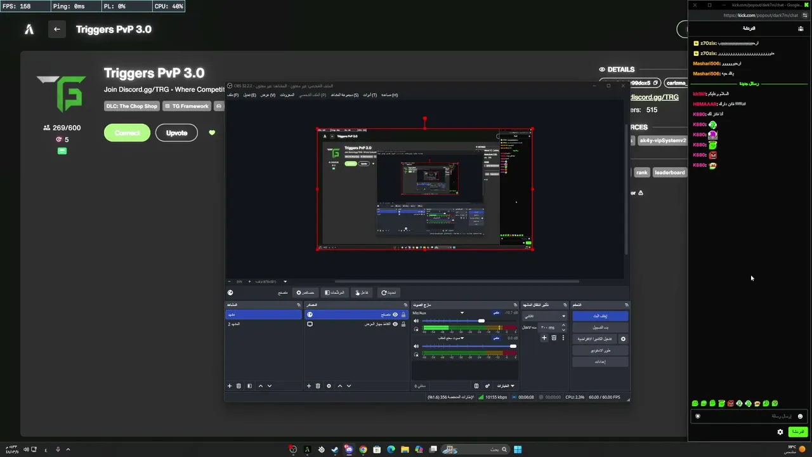Click the Refresh button in OBS toolbar

(x=388, y=293)
